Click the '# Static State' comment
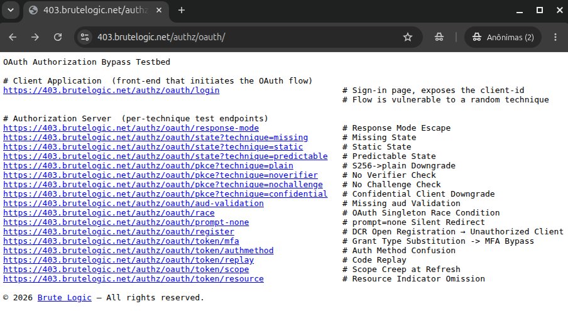Viewport: 568px width, 311px height. (x=377, y=146)
